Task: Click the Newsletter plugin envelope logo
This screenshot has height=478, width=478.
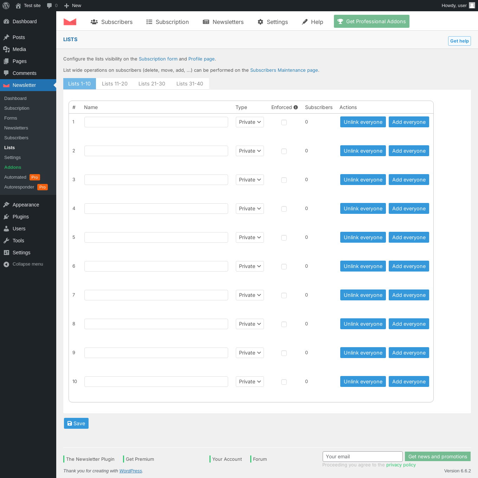Action: [70, 22]
